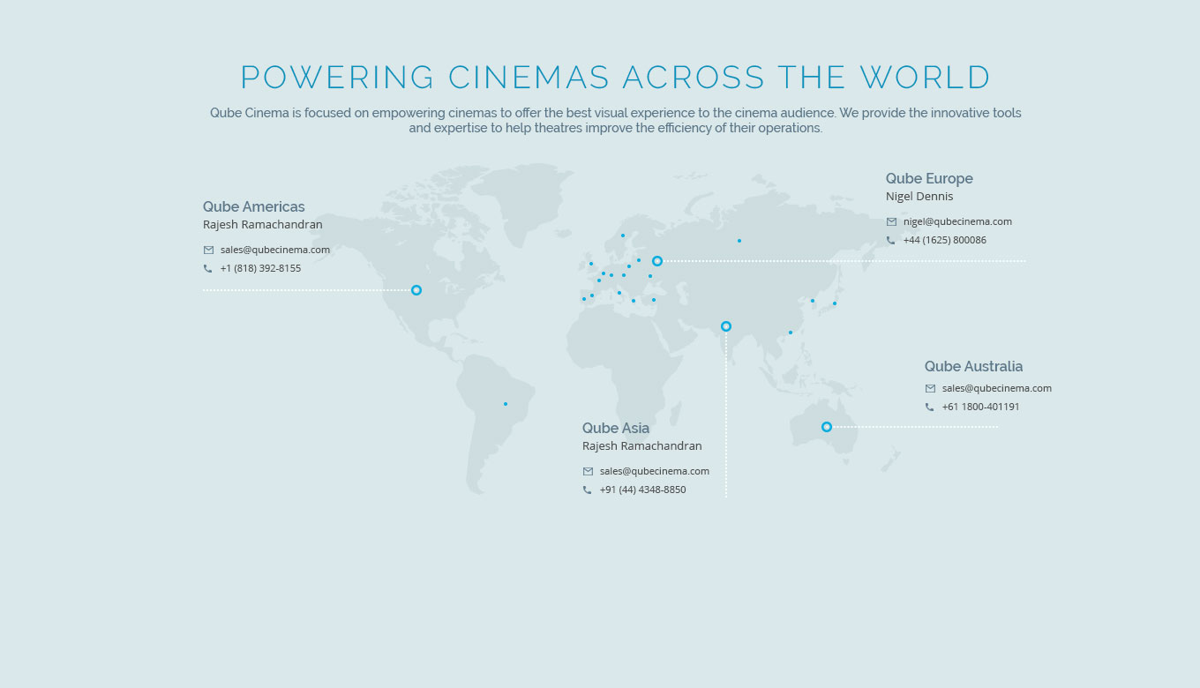Click the blue dot in Scandinavia
Image resolution: width=1200 pixels, height=688 pixels.
[623, 236]
